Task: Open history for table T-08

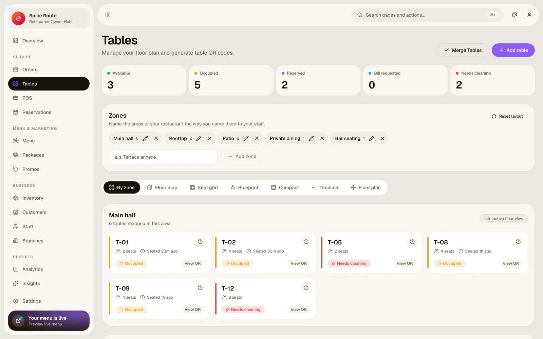Action: point(518,242)
